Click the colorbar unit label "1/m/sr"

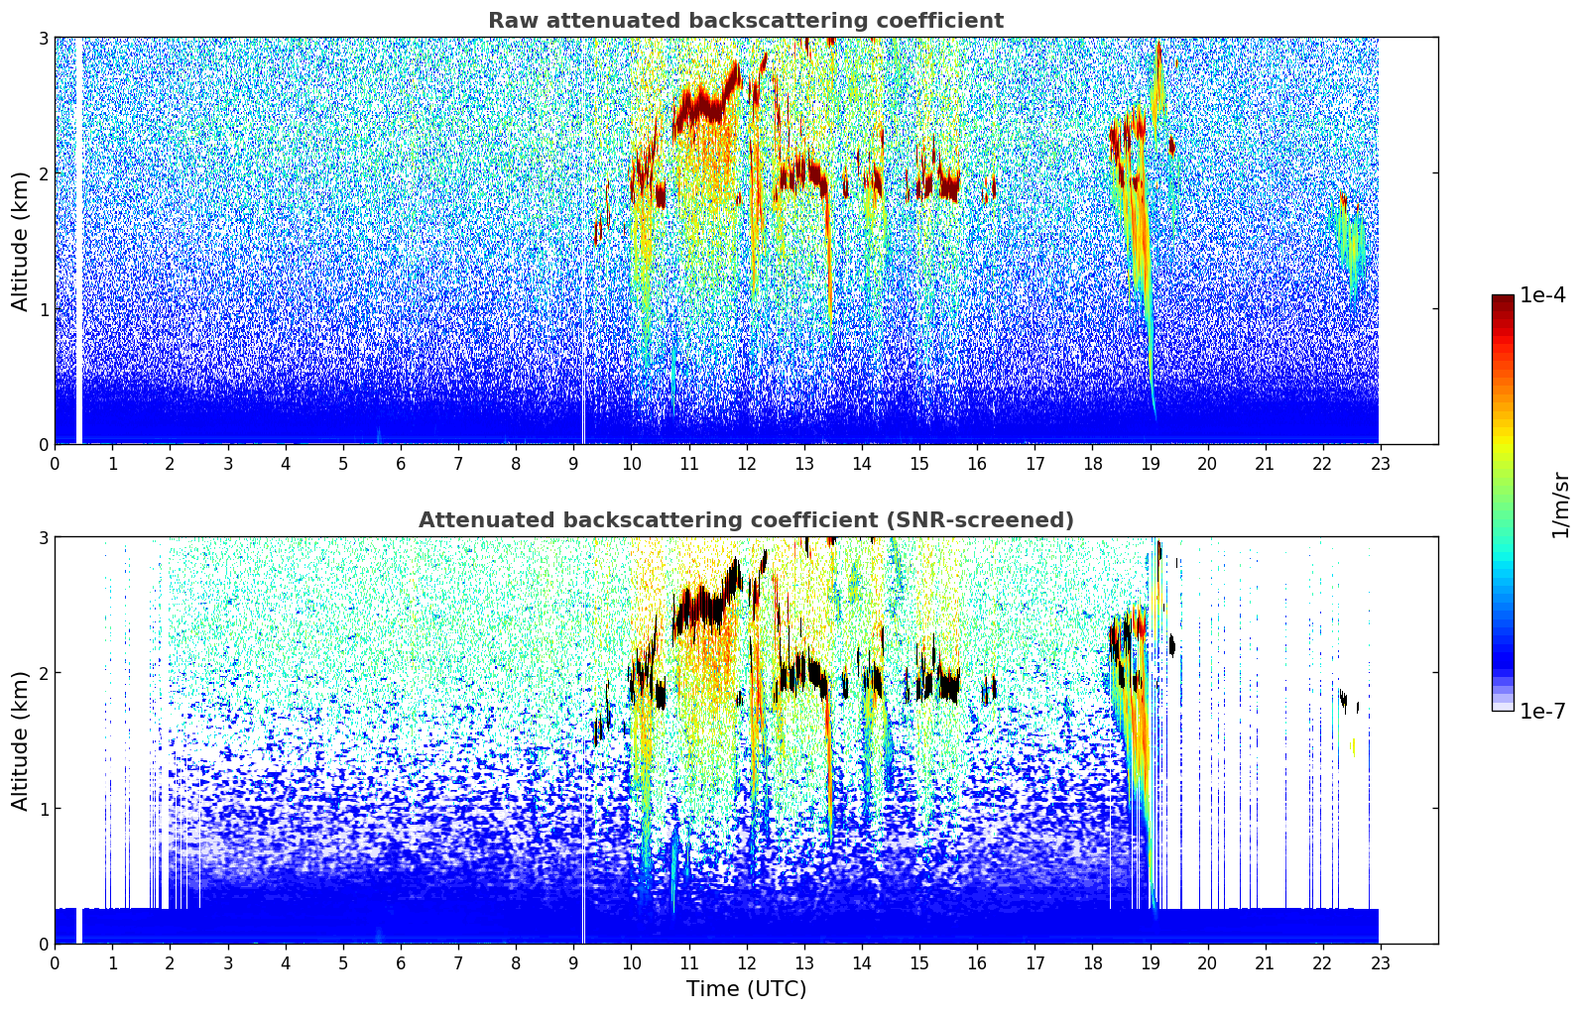[1560, 505]
